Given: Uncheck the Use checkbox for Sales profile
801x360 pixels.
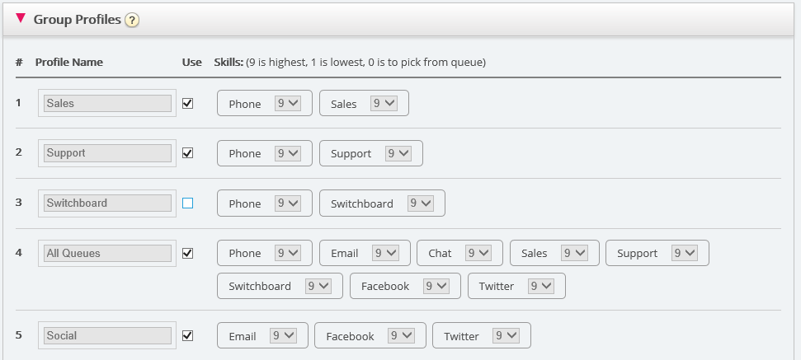Looking at the screenshot, I should coord(187,103).
